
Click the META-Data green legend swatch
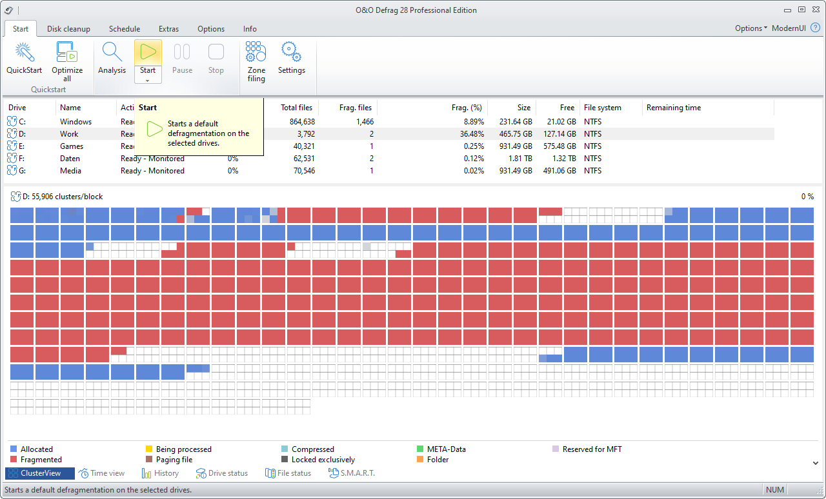tap(420, 449)
